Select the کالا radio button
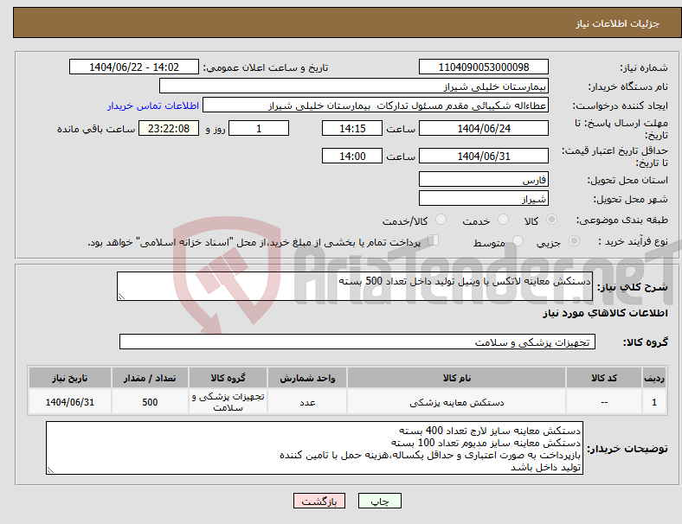 (551, 220)
